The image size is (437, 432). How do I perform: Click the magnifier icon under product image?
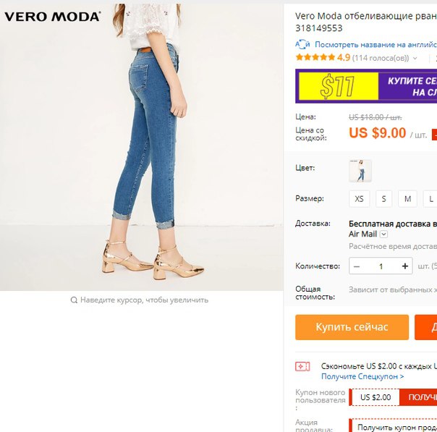tap(74, 300)
